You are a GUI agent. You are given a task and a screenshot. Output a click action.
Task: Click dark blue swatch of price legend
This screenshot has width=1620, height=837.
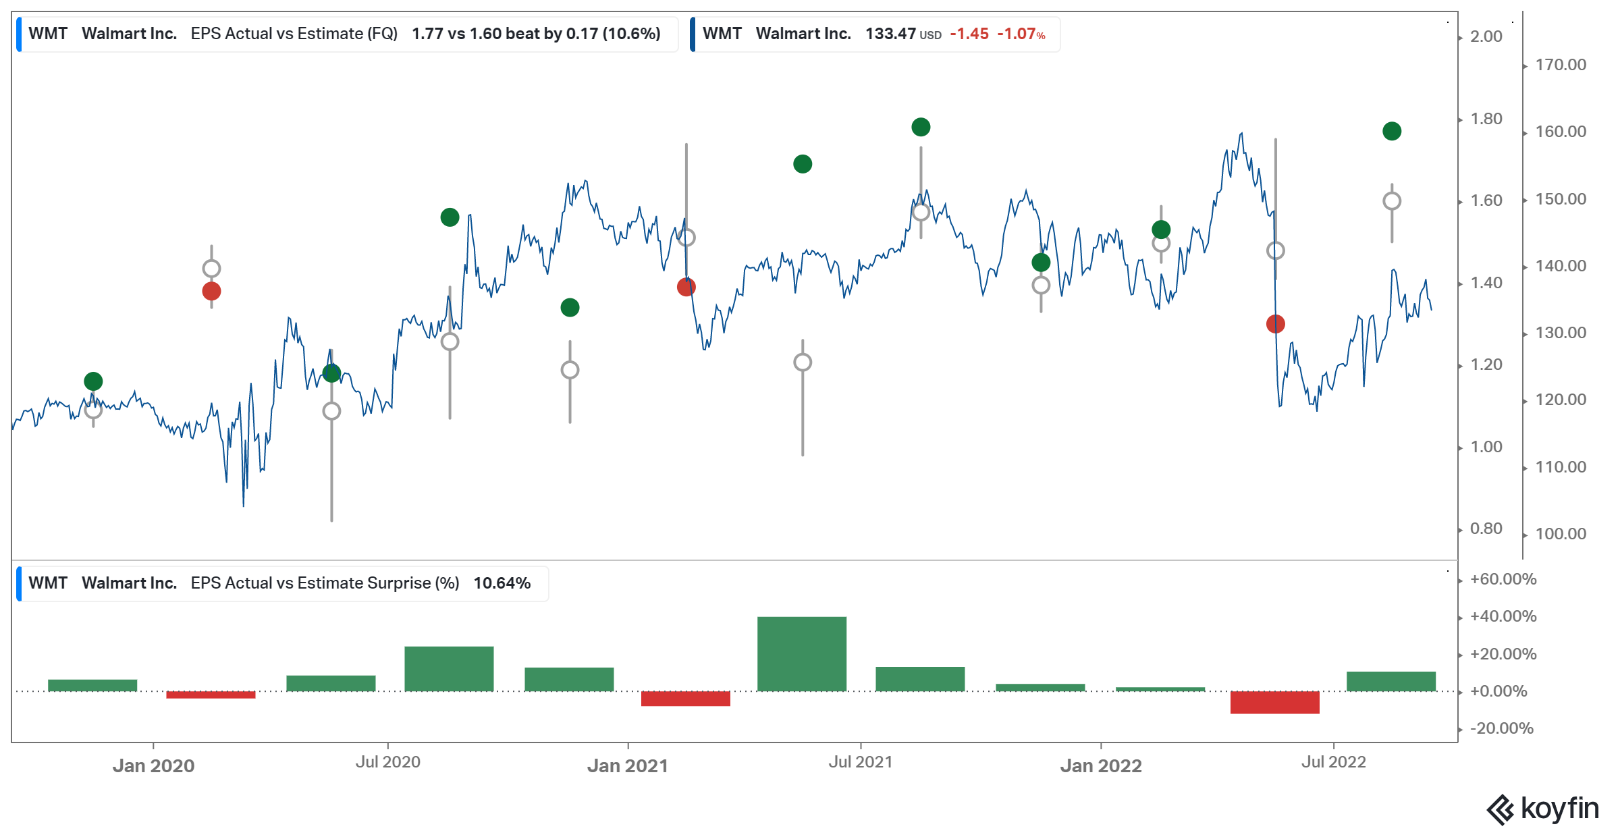693,34
